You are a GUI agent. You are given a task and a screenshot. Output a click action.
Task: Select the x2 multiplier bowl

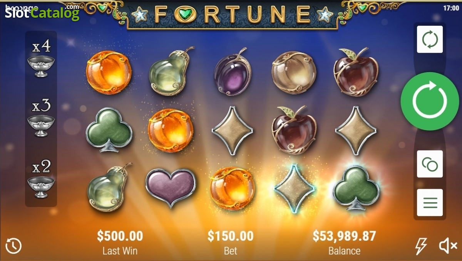[41, 178]
